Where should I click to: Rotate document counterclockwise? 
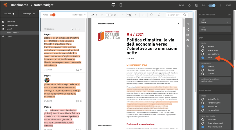click(x=151, y=15)
